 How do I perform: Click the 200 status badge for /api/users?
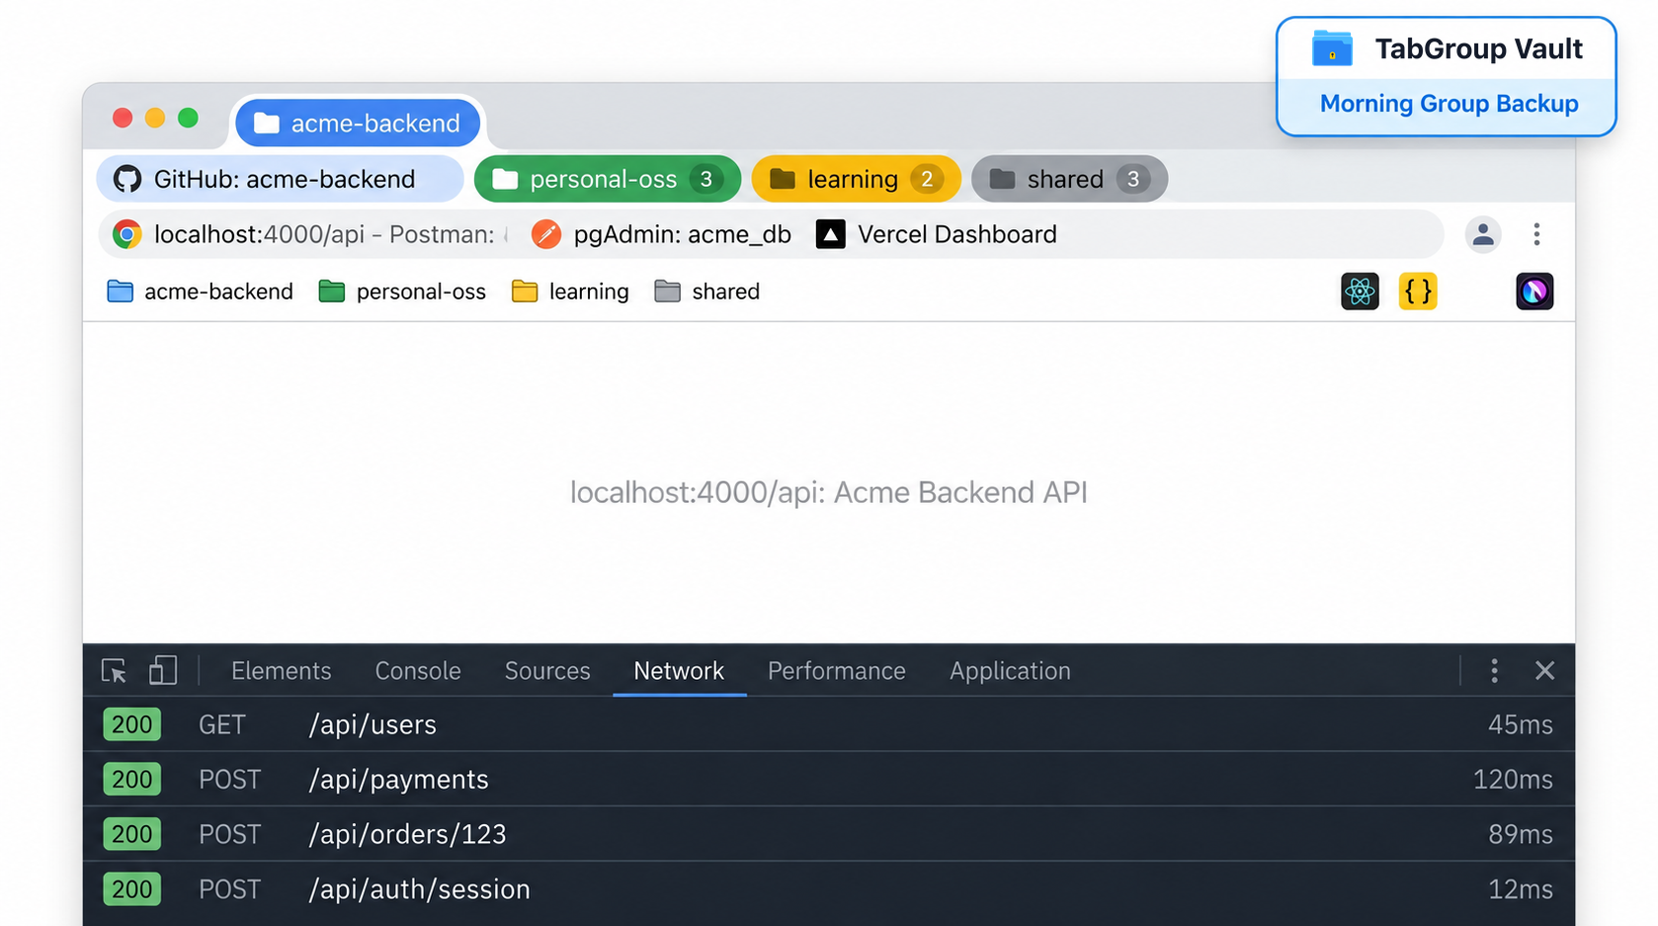(131, 724)
